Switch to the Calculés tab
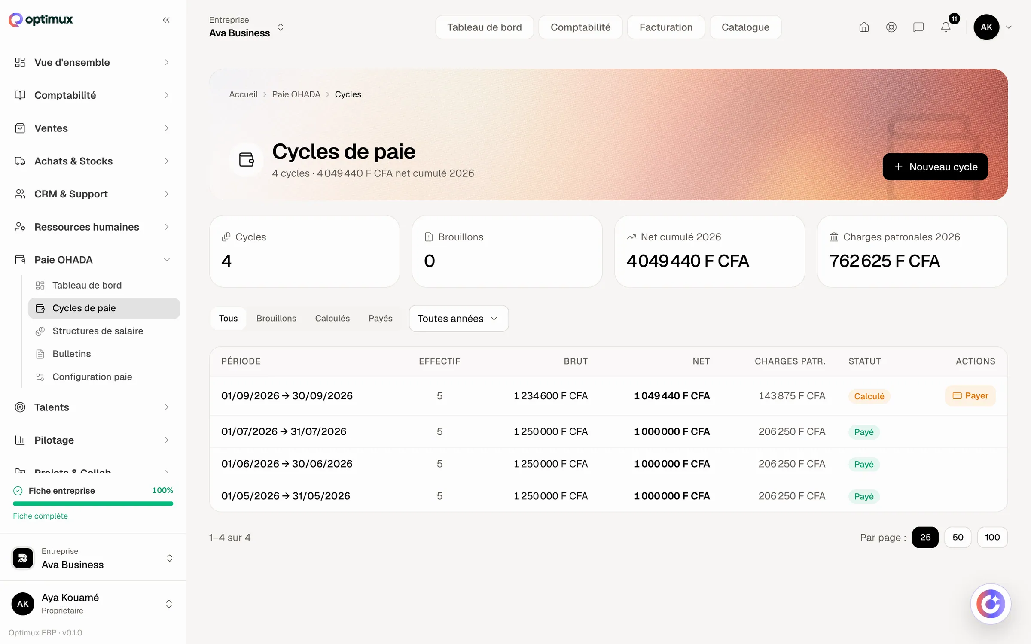This screenshot has width=1031, height=644. tap(332, 318)
